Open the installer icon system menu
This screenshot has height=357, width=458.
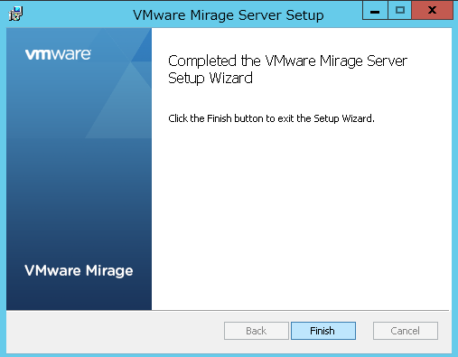pos(16,14)
